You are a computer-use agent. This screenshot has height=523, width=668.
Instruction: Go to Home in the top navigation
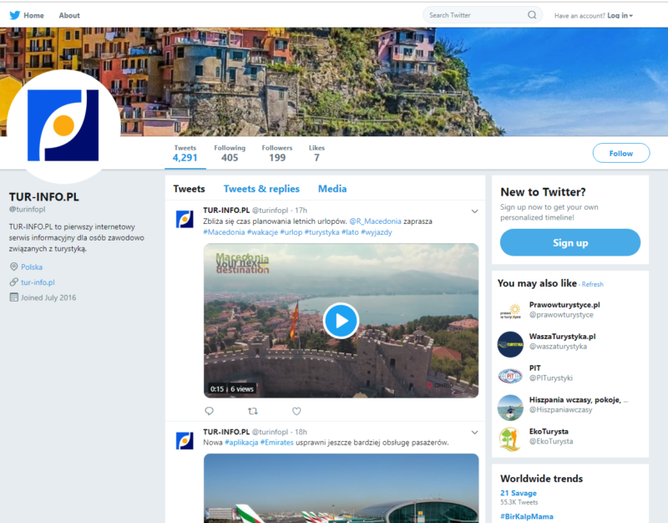click(33, 15)
